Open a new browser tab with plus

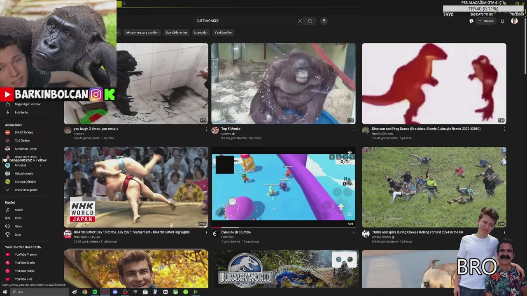tap(124, 4)
